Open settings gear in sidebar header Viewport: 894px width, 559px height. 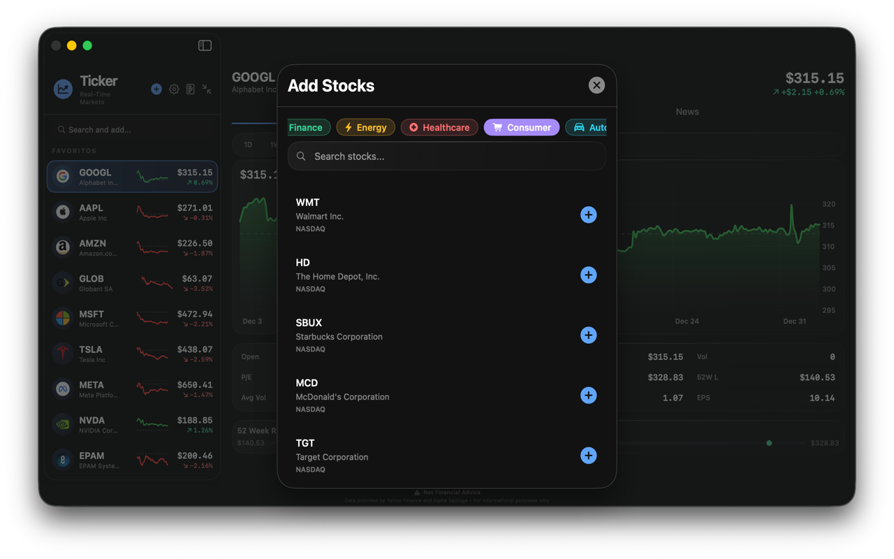174,89
